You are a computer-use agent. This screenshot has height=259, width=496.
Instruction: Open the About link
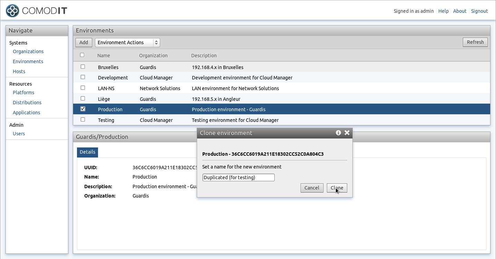click(x=460, y=11)
